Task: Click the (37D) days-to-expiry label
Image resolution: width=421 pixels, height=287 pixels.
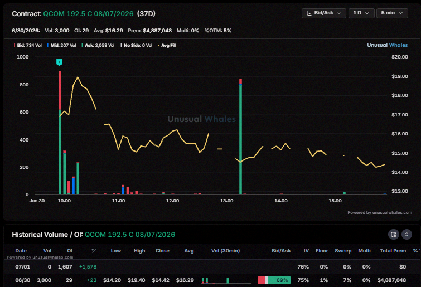Action: pos(146,14)
